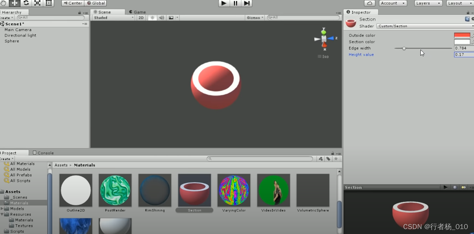Open the Shaded draw mode dropdown
The image size is (474, 234).
click(113, 18)
